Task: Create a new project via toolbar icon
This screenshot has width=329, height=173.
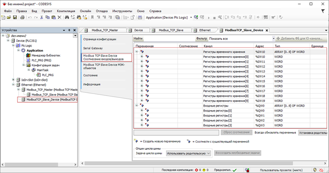Action: tap(3, 18)
